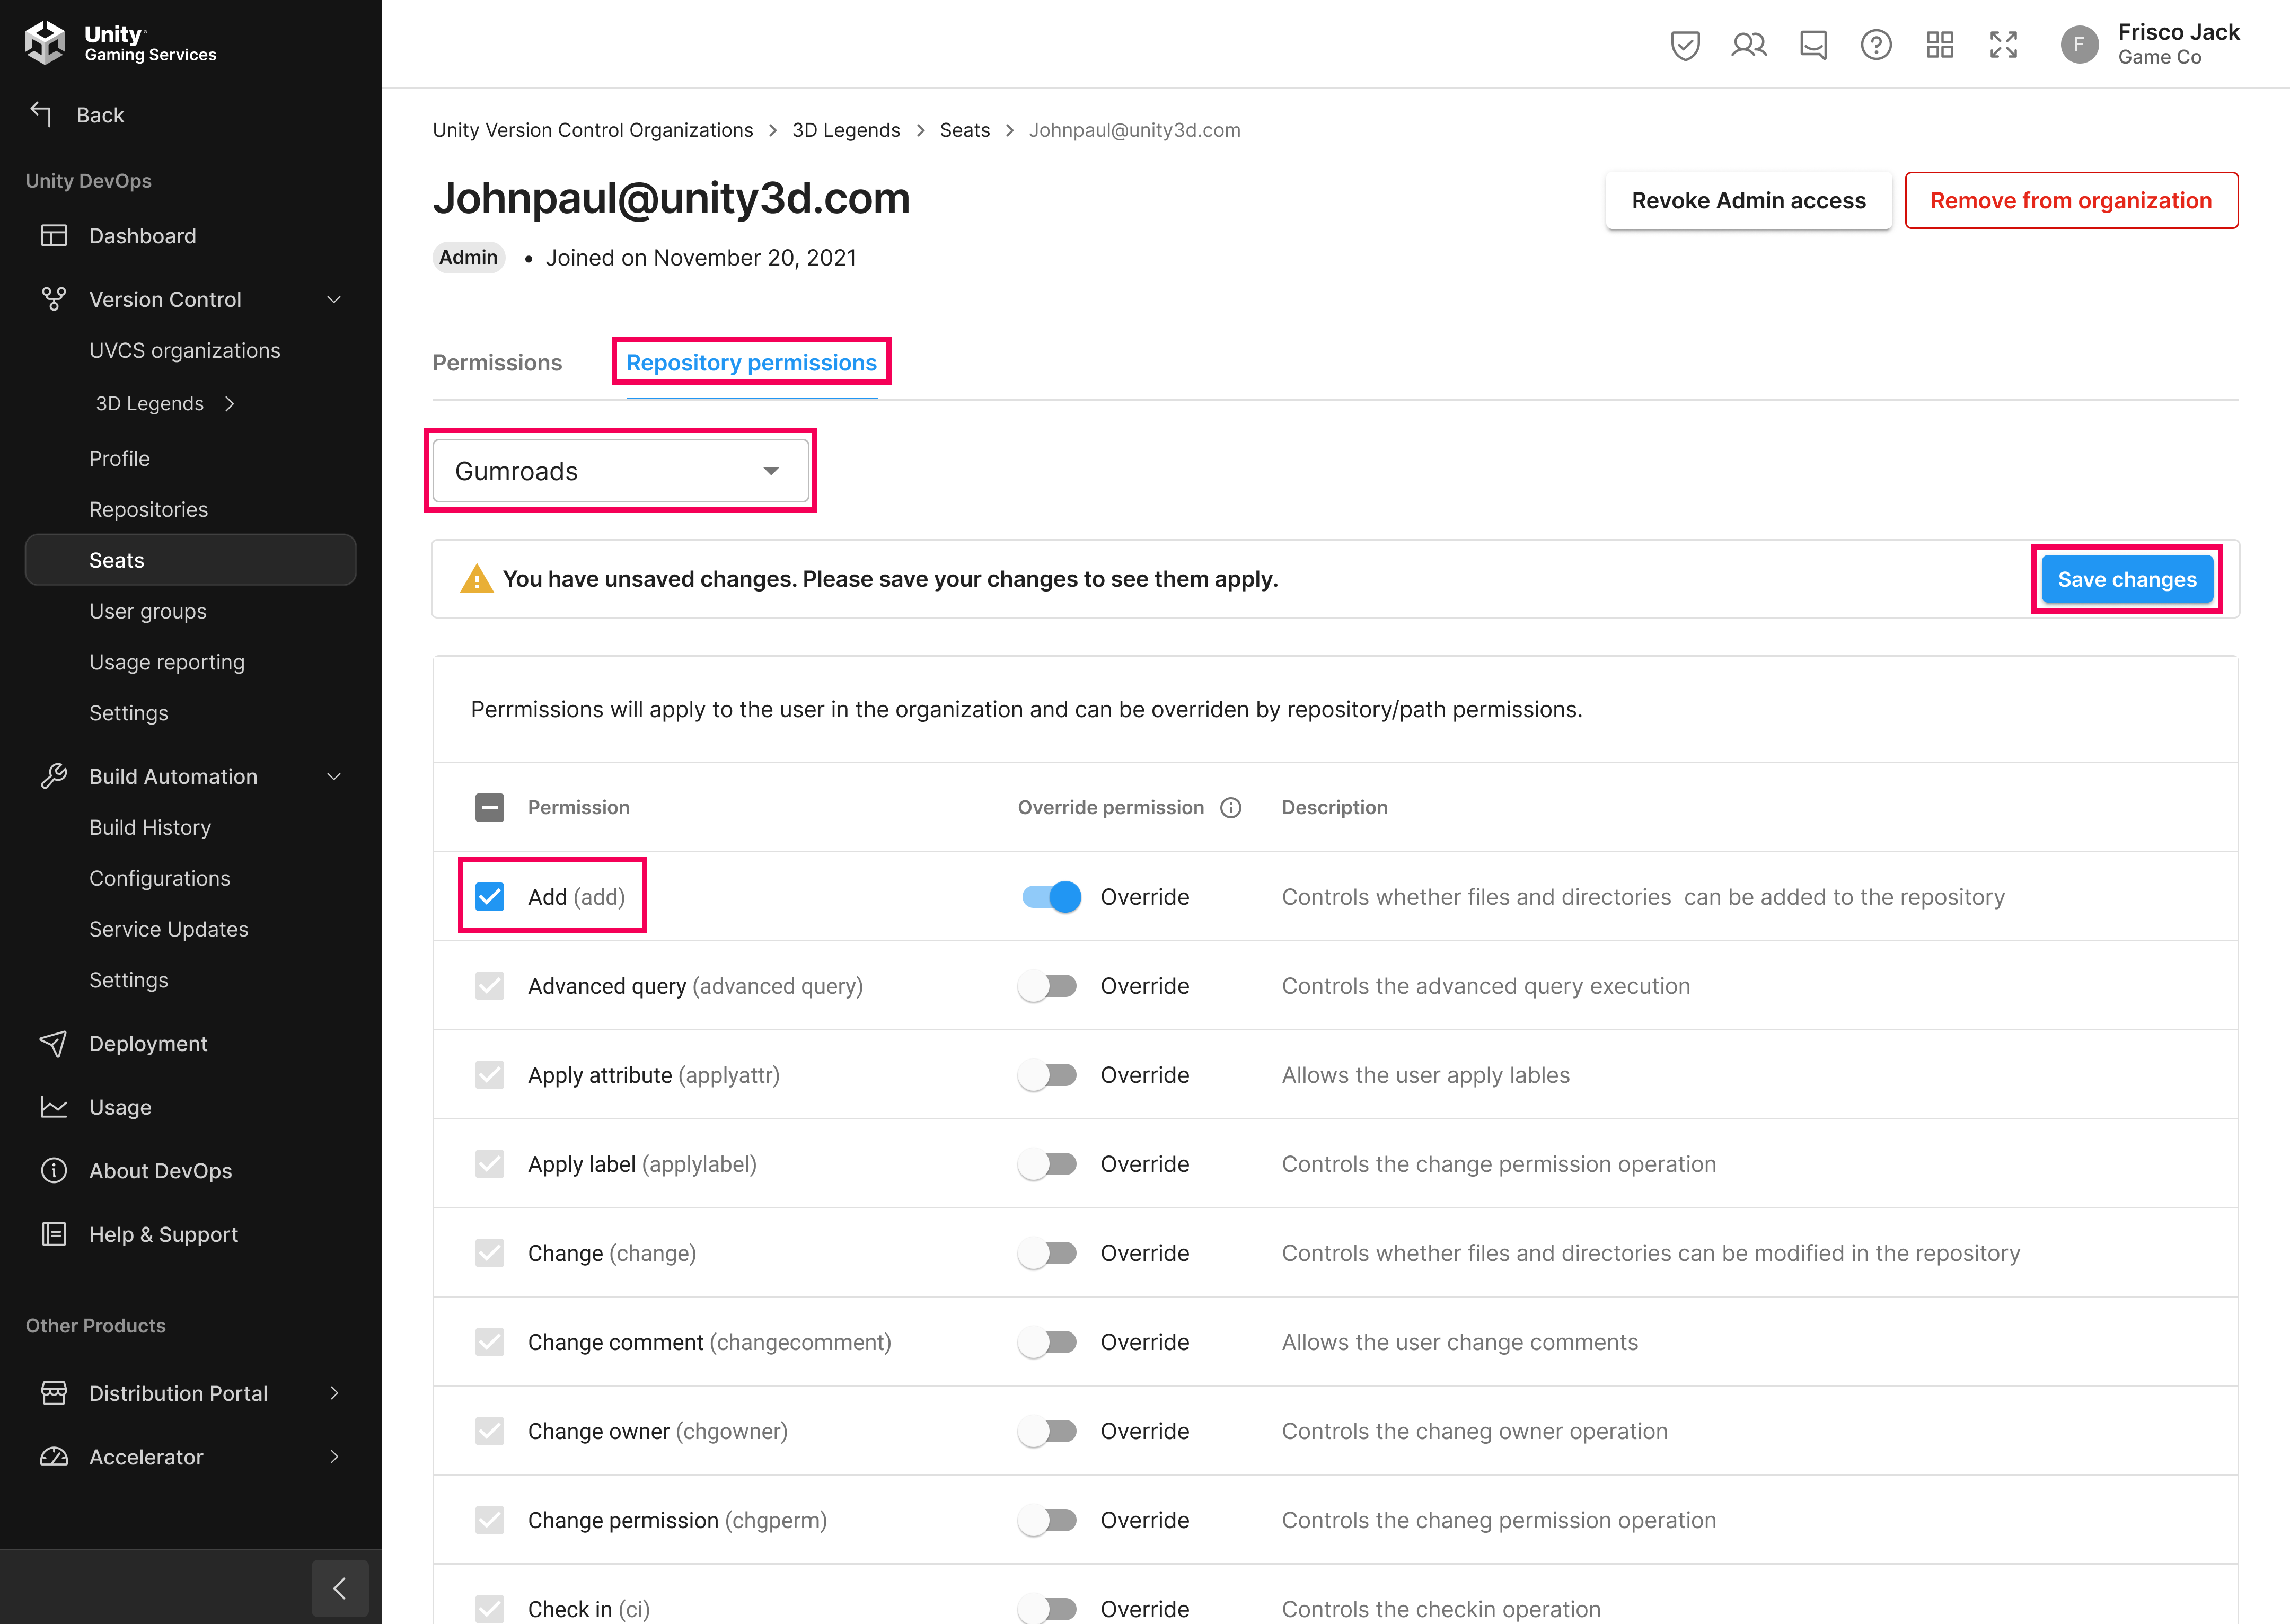Open the Usage section via its chart icon
This screenshot has width=2290, height=1624.
[x=53, y=1107]
